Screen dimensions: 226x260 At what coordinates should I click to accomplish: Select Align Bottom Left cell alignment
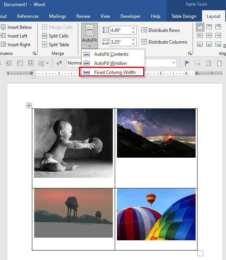[x=200, y=44]
